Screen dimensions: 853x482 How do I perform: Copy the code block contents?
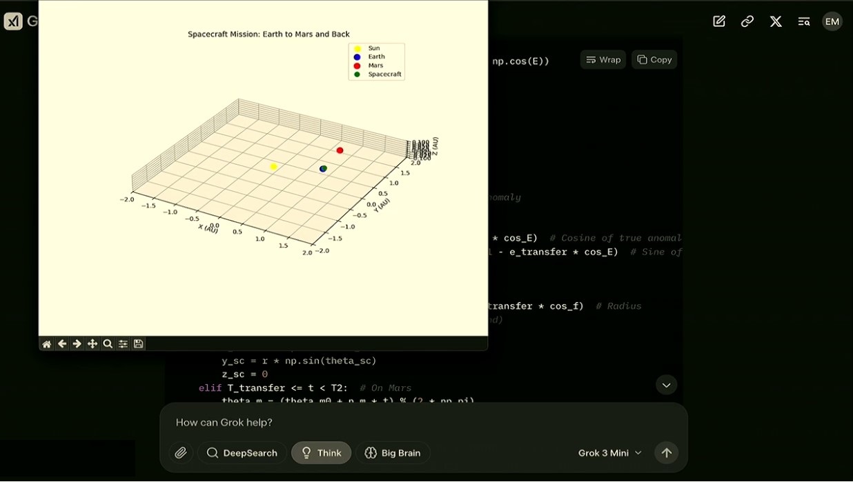coord(654,60)
